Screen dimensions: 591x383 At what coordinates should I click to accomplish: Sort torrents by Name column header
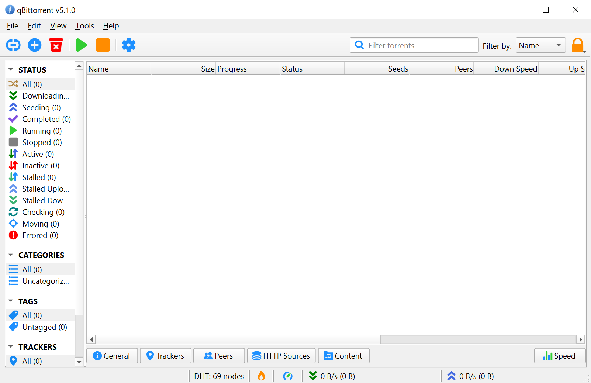119,69
